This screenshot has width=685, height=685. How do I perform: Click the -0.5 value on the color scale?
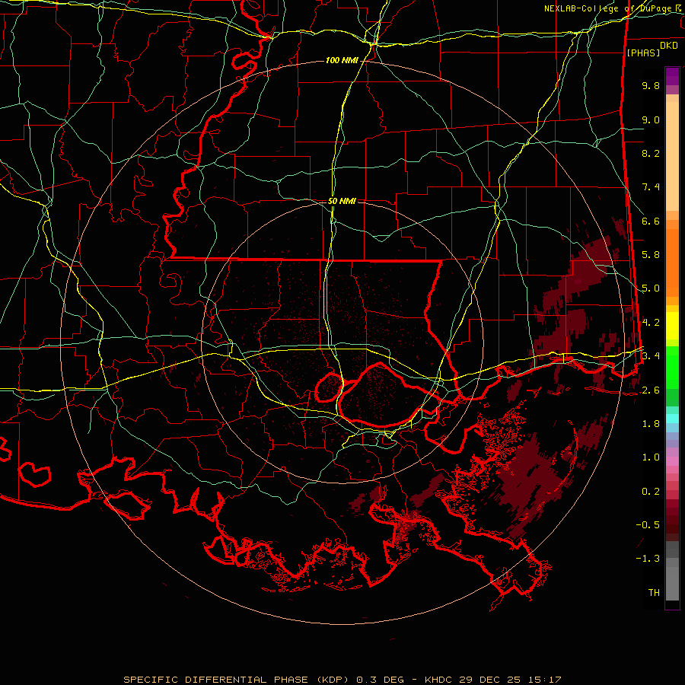tap(648, 525)
